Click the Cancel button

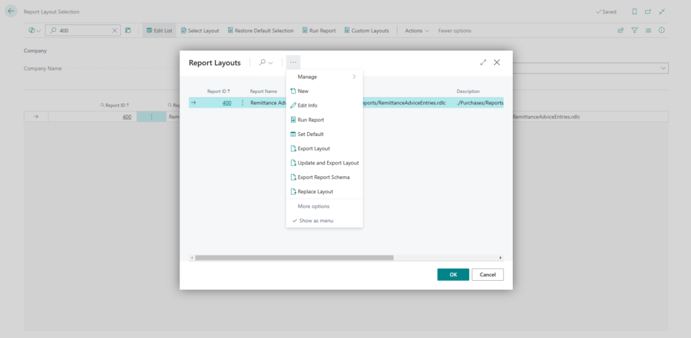coord(487,275)
